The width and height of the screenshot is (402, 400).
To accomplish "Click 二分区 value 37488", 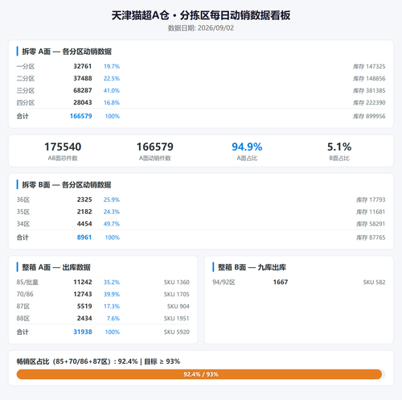I will pos(83,78).
